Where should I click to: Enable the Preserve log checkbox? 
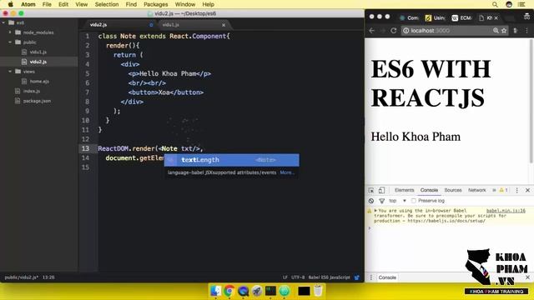pos(414,201)
